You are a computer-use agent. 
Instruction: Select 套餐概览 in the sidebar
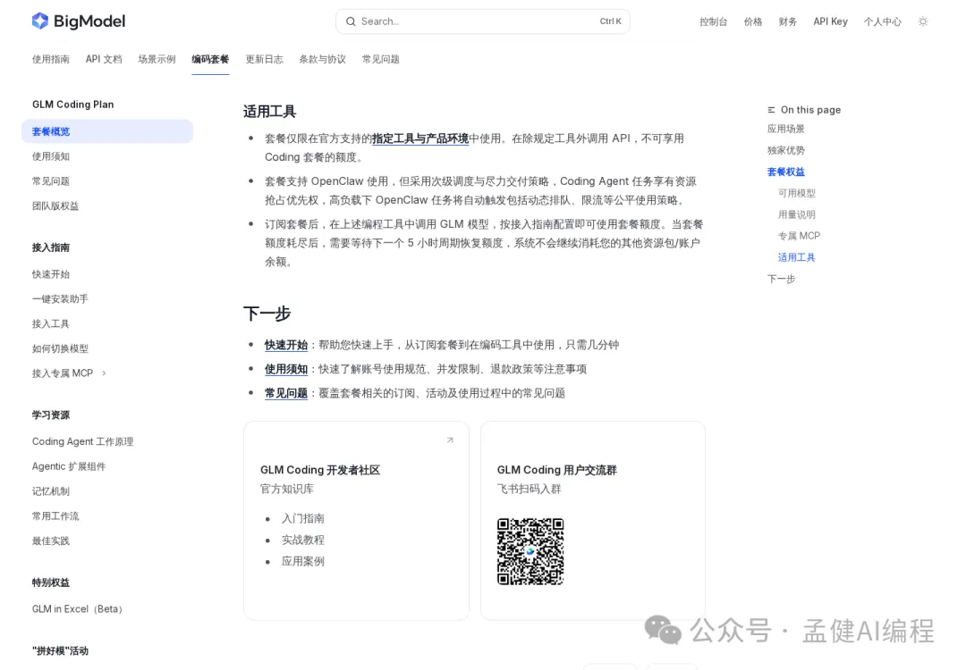[107, 131]
